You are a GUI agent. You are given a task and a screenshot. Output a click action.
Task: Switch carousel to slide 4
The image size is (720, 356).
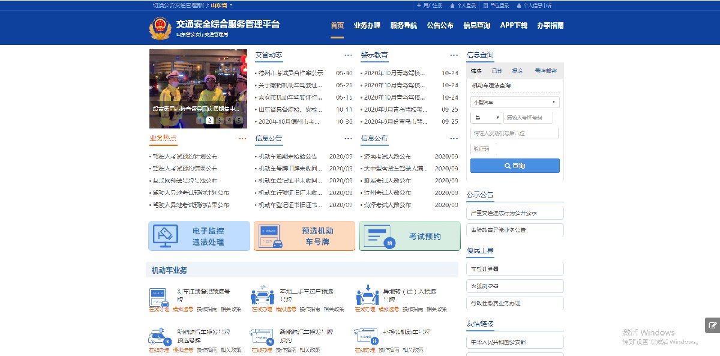[x=229, y=120]
